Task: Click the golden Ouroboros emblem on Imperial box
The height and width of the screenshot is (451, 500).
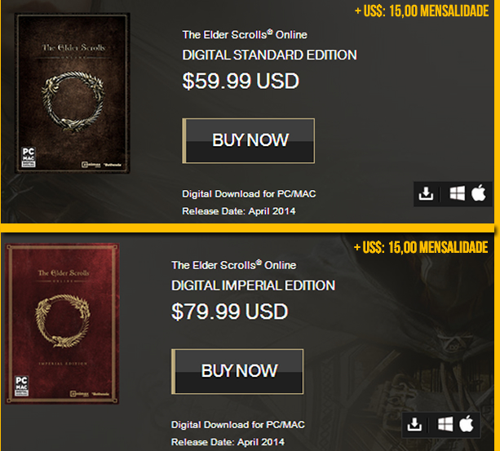Action: (63, 321)
